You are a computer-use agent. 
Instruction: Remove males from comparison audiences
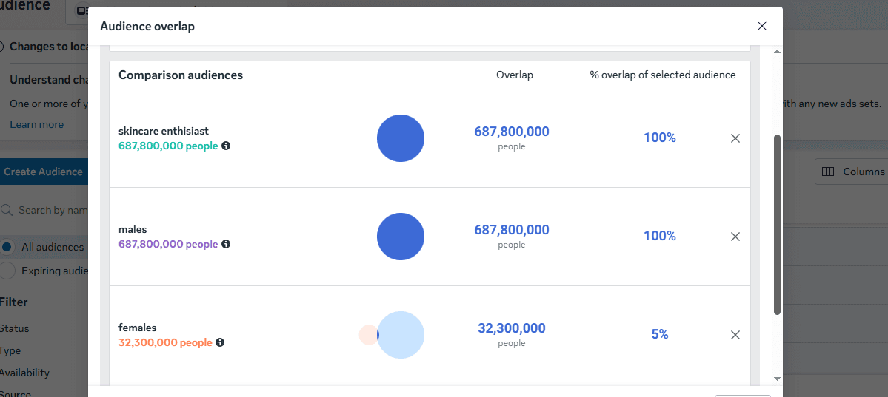(x=735, y=237)
